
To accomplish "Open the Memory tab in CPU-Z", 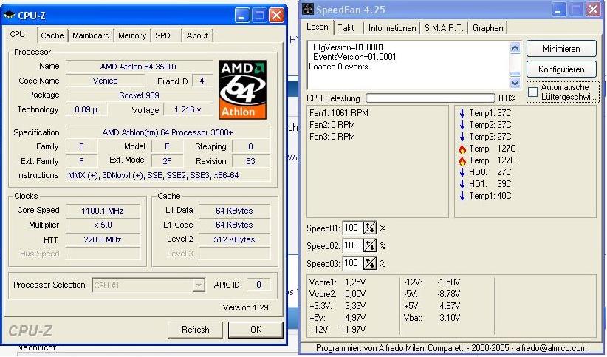I will [x=132, y=35].
